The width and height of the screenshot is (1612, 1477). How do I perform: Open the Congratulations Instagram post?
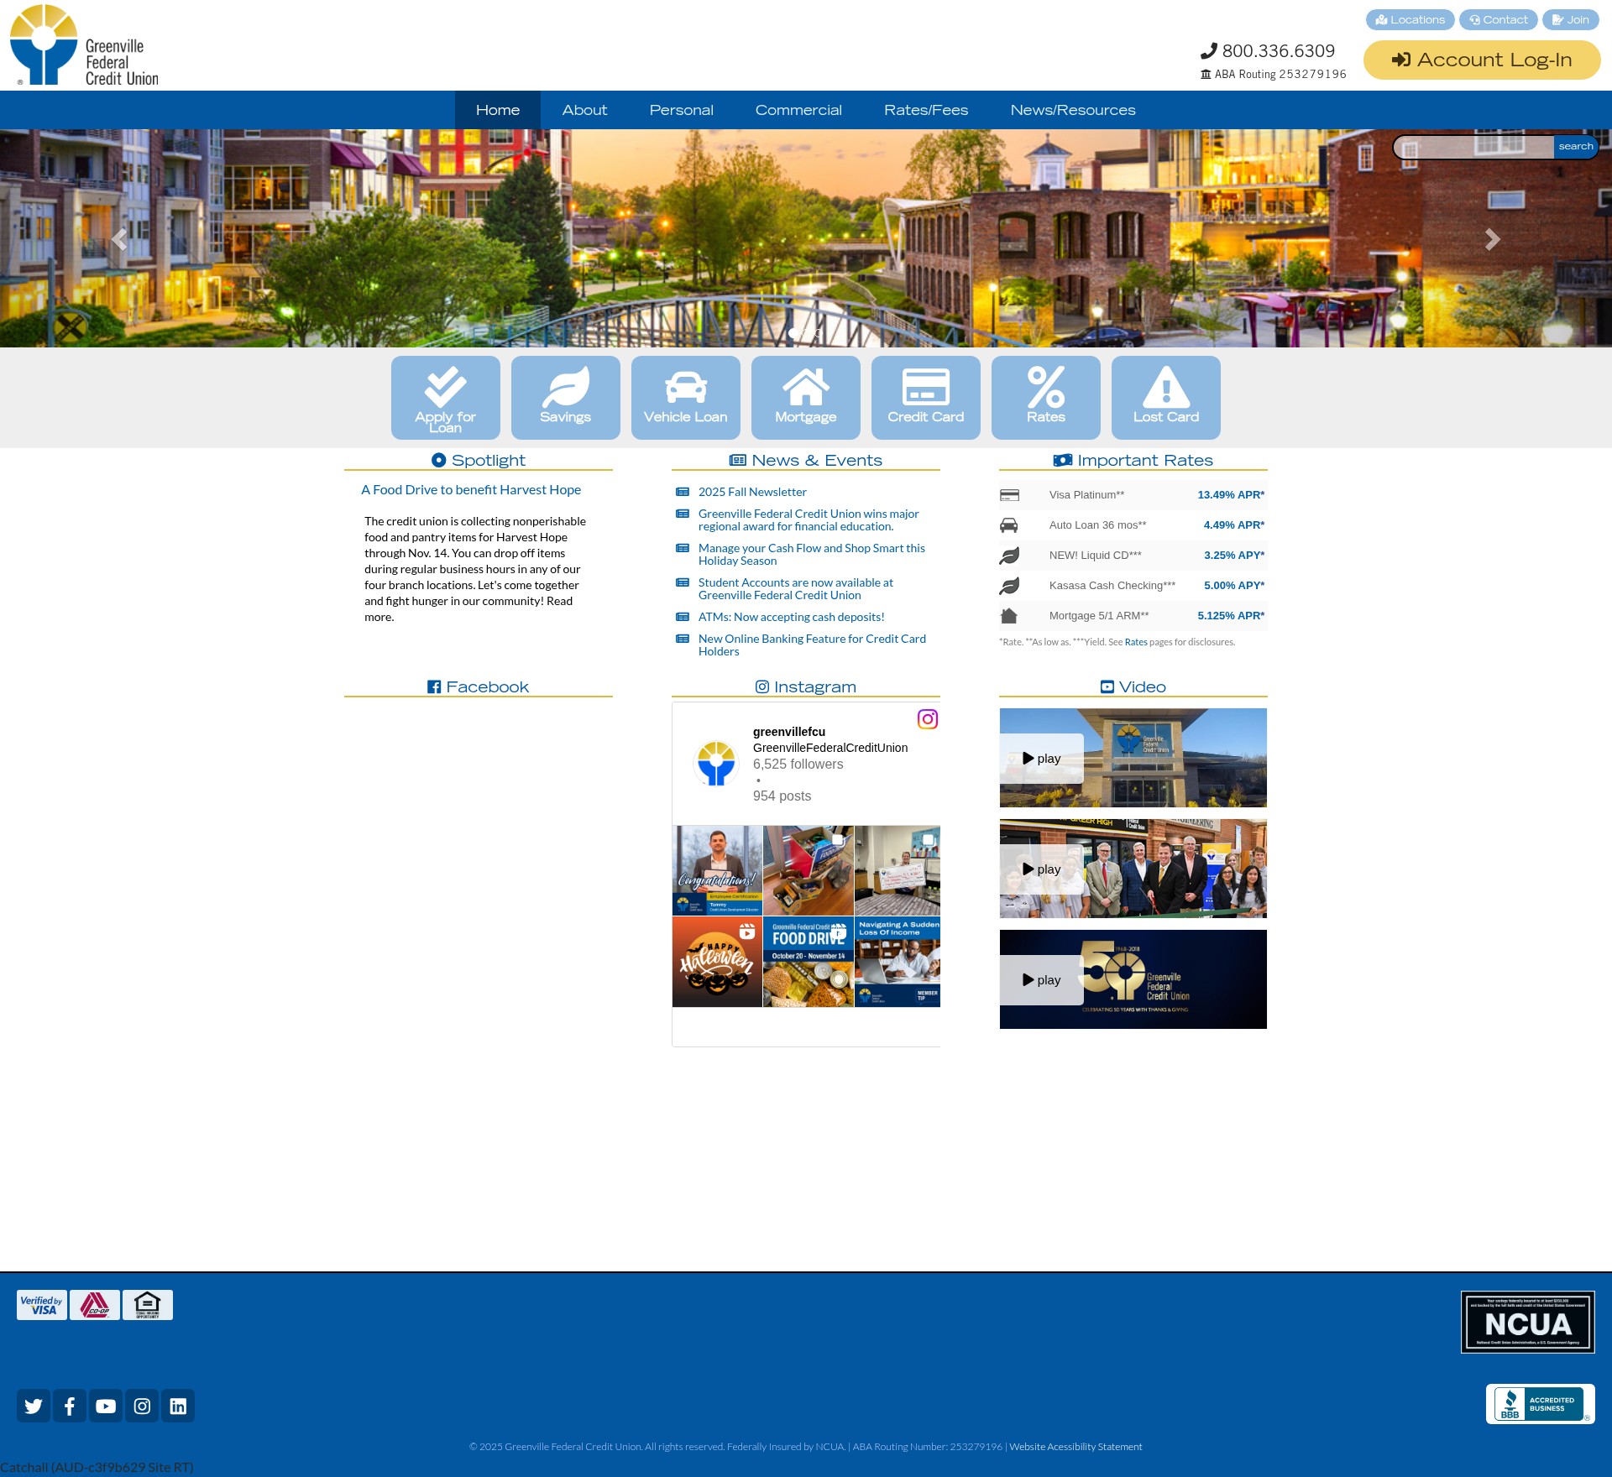[717, 870]
